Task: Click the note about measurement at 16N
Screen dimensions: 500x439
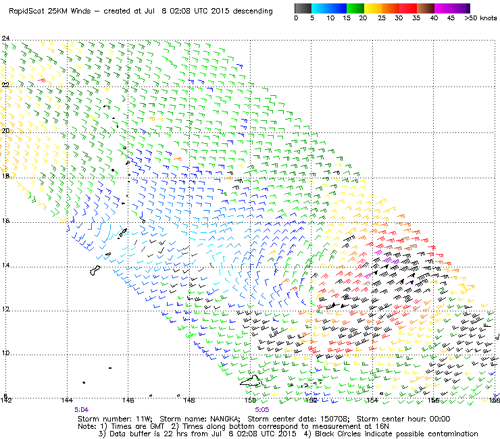Action: click(280, 427)
